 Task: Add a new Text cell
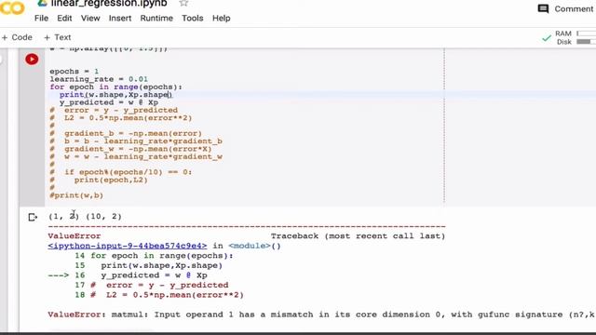pyautogui.click(x=58, y=37)
